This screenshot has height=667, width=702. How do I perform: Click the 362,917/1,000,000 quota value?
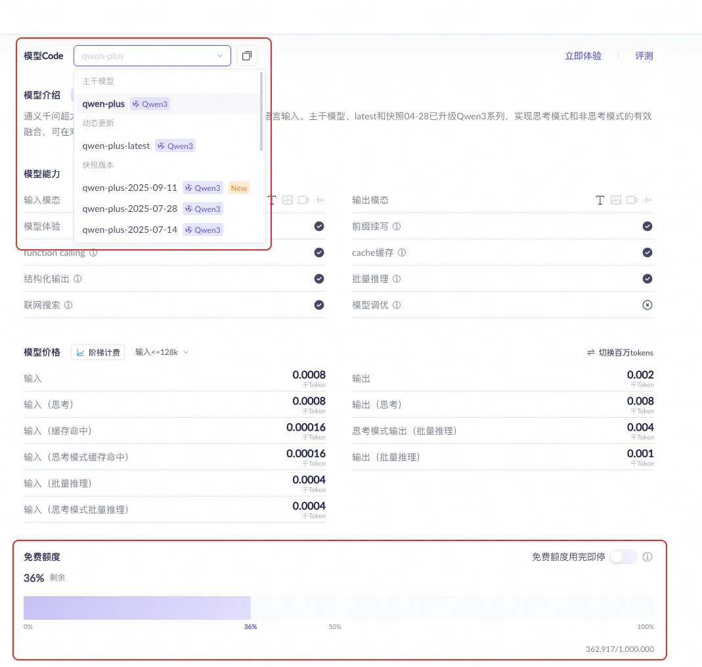tap(620, 649)
